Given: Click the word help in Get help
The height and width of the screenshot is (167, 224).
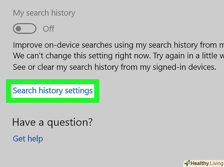Looking at the screenshot, I should [35, 139].
